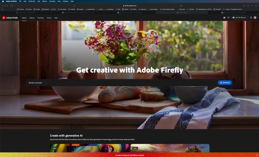Viewport: 259px width, 157px height.
Task: Open the Flat bookmark
Action: [54, 9]
